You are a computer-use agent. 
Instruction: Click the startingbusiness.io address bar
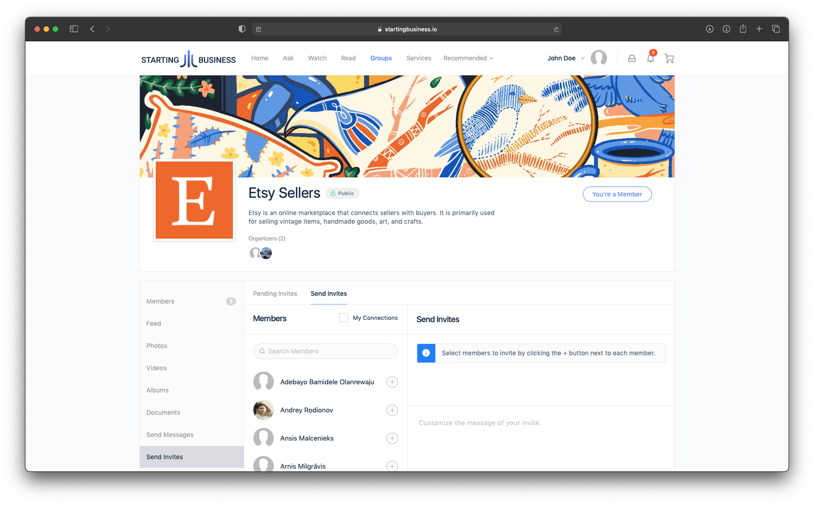pyautogui.click(x=407, y=29)
